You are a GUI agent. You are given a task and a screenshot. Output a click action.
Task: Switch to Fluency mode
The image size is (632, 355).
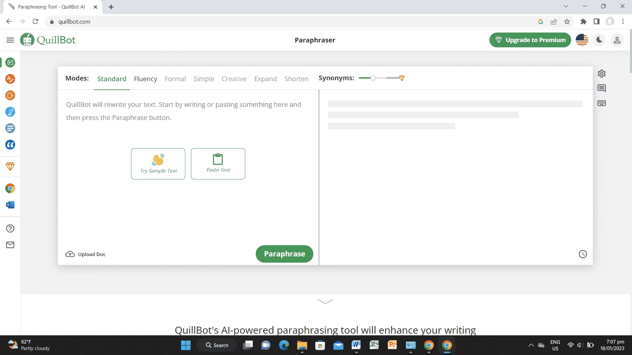tap(145, 79)
